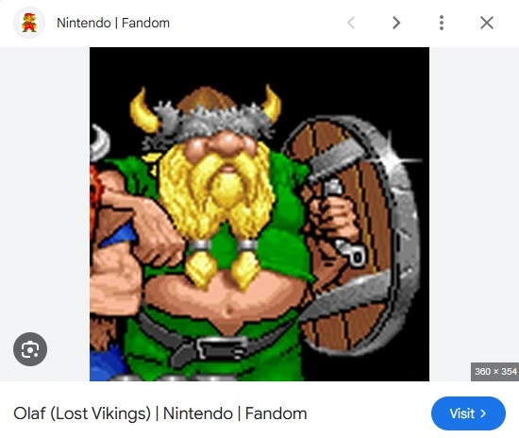The width and height of the screenshot is (519, 438).
Task: Open the Olaf (Lost Vikings) title link
Action: tap(159, 413)
